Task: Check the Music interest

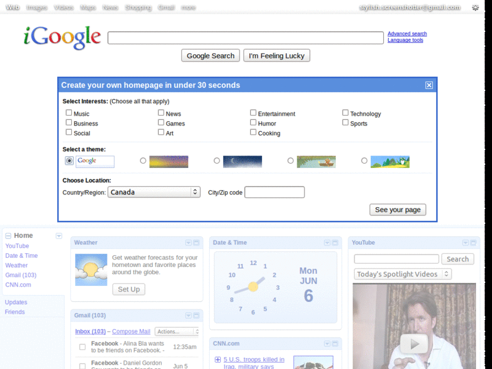Action: (69, 113)
